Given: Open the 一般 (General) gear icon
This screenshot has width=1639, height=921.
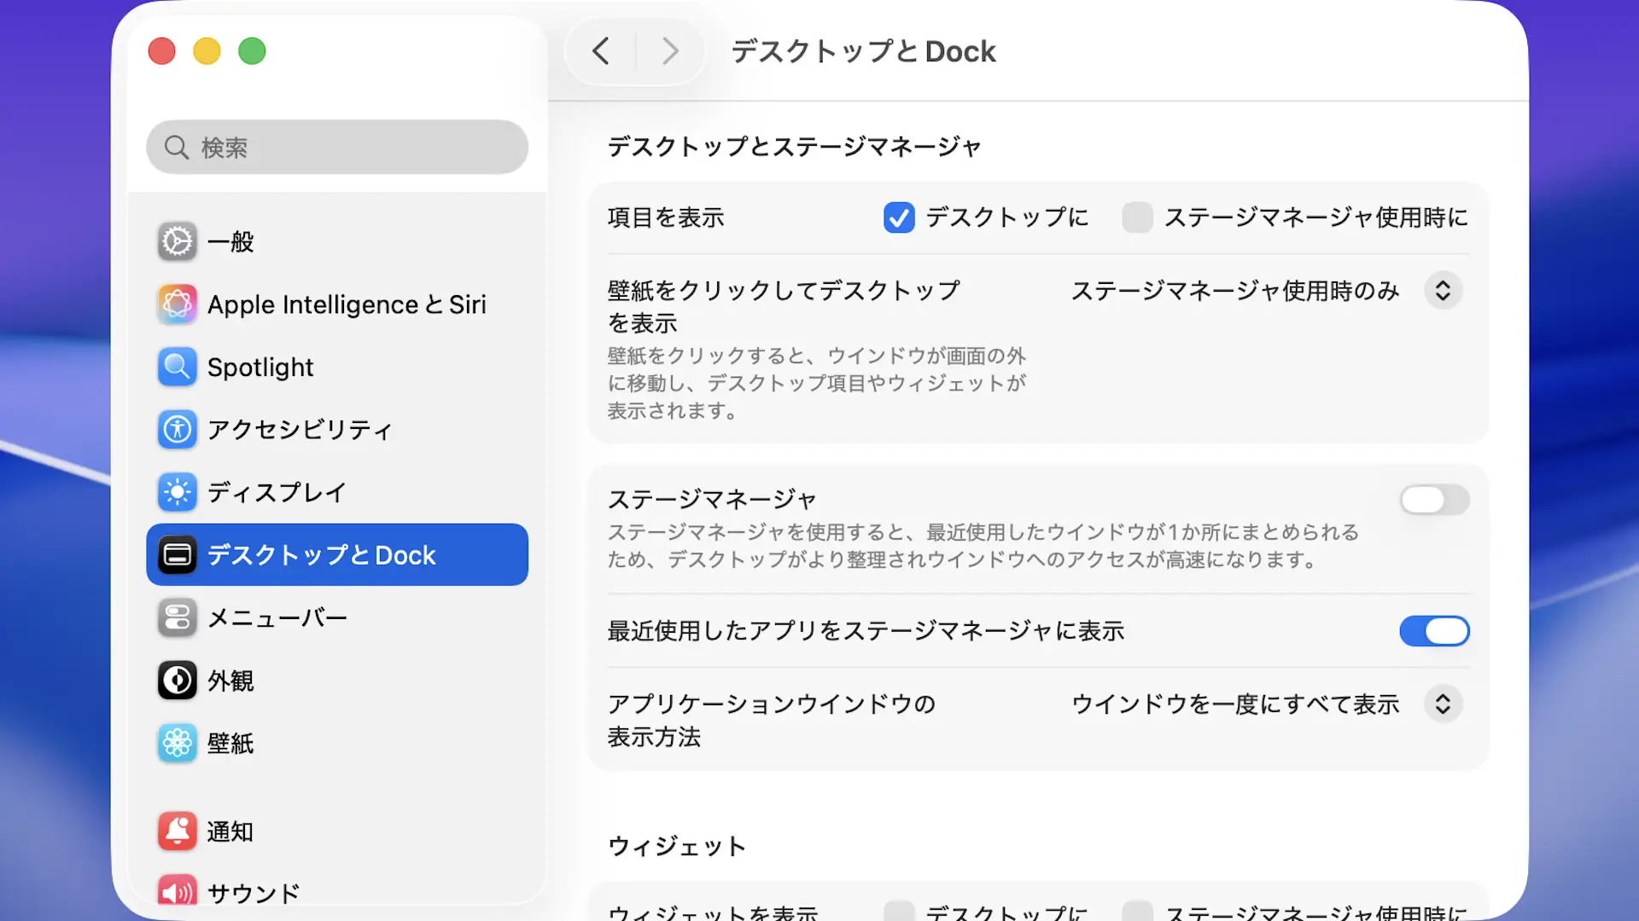Looking at the screenshot, I should point(178,241).
